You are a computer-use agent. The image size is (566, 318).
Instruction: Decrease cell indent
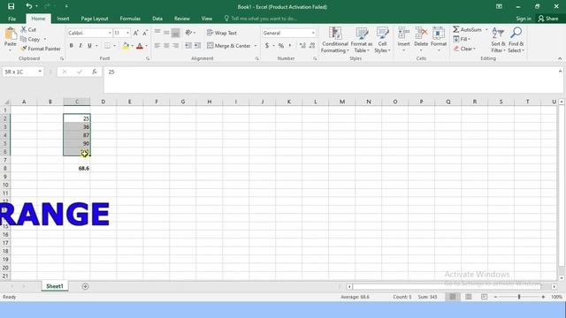click(x=188, y=46)
